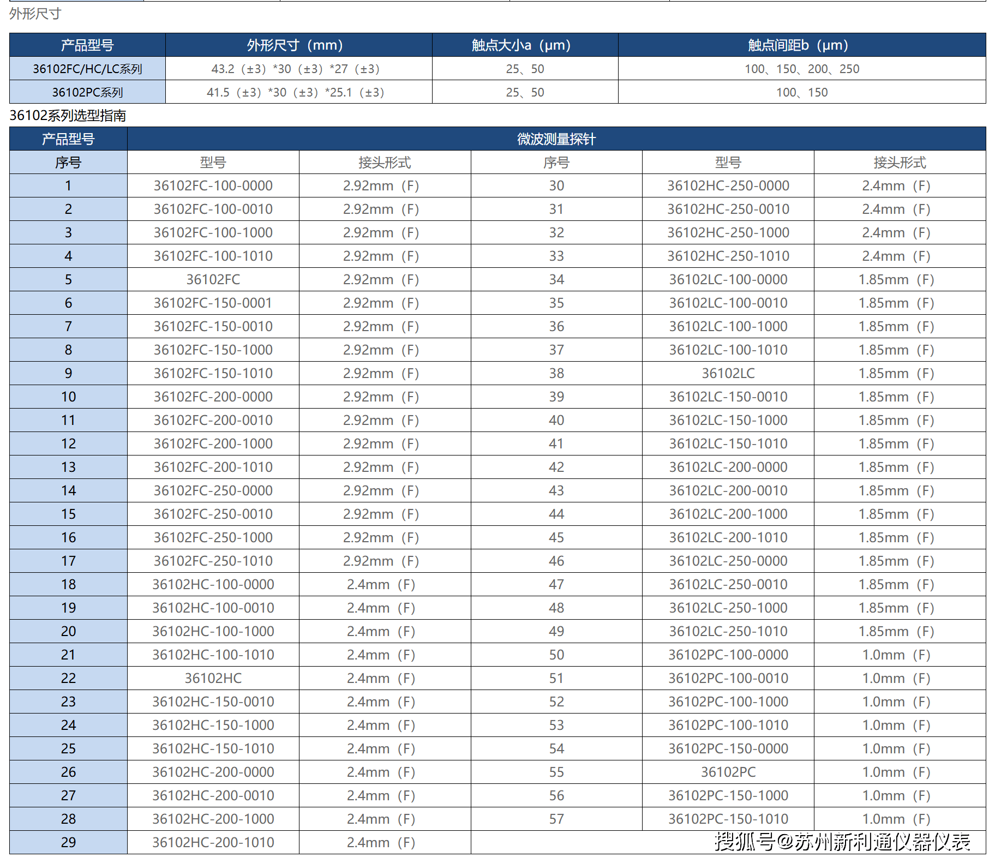The image size is (995, 863).
Task: Select model 36102PC-100-1010
Action: pyautogui.click(x=728, y=725)
